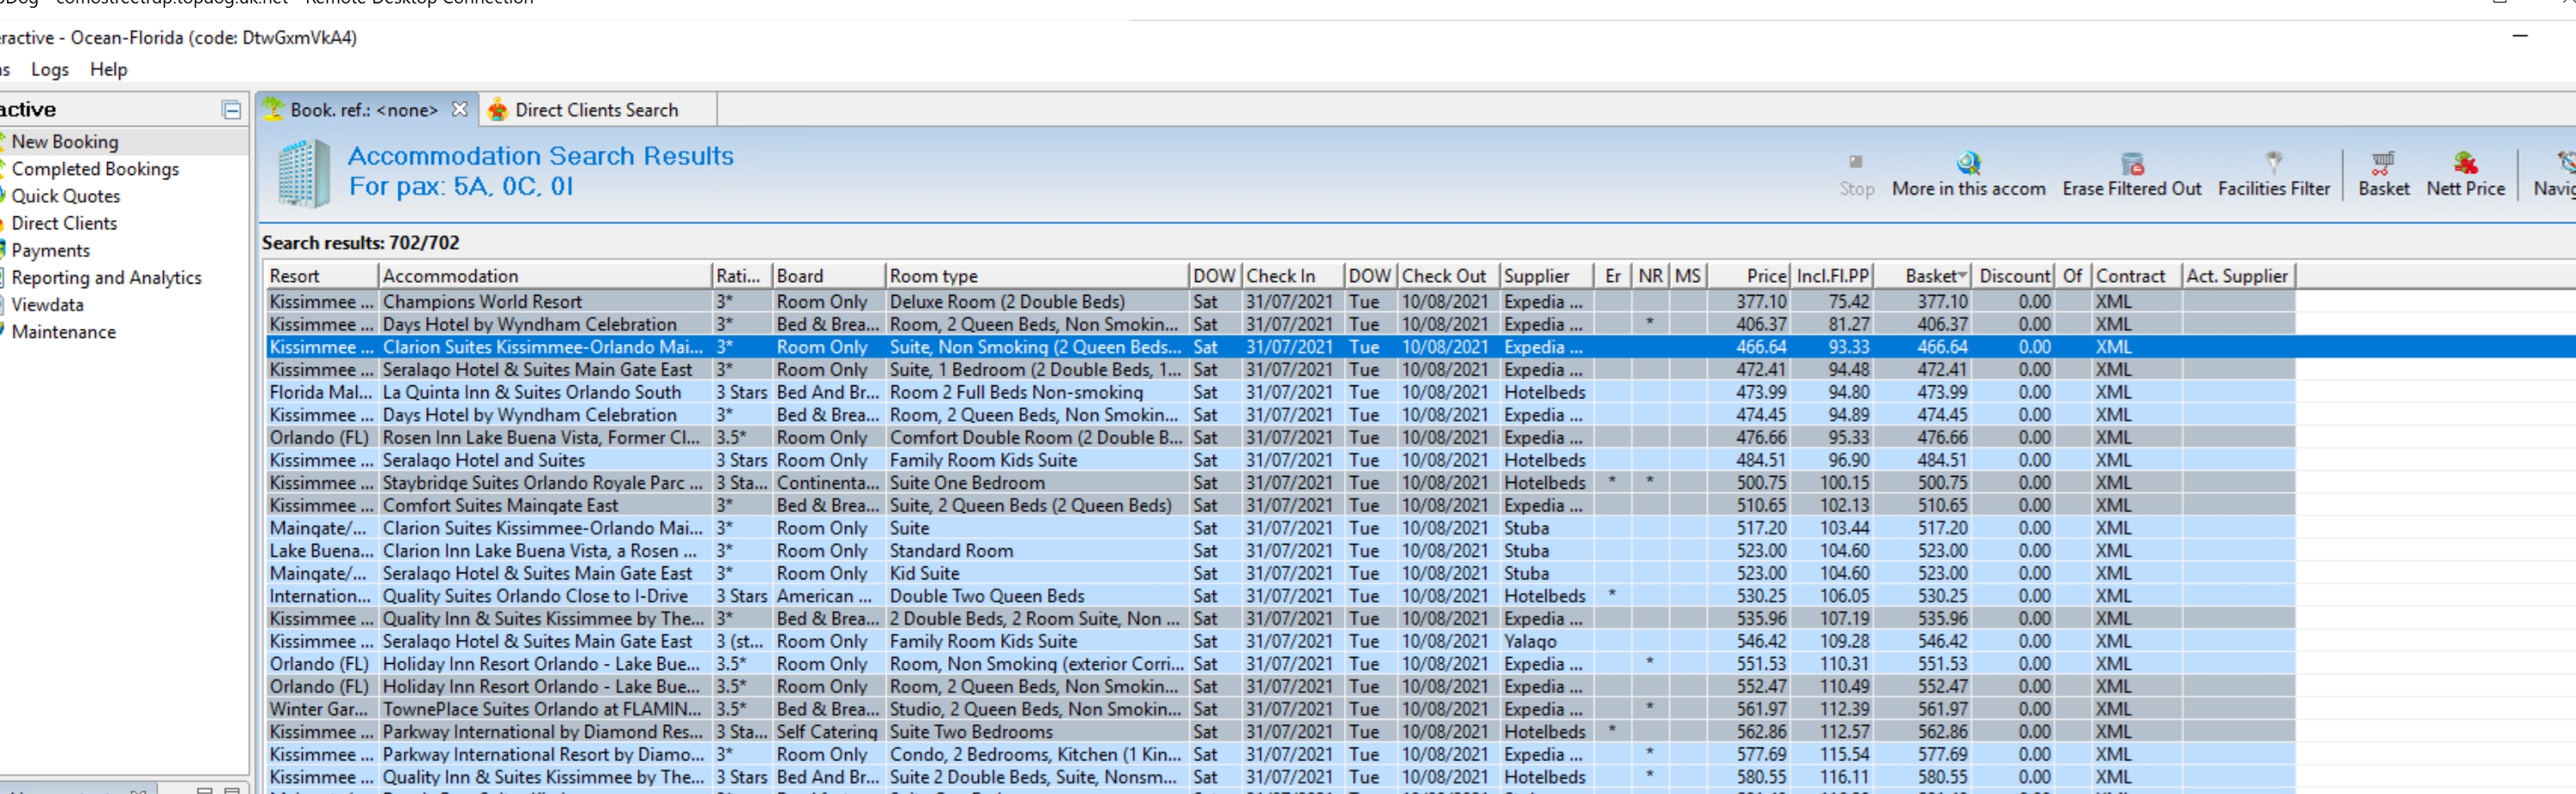This screenshot has height=794, width=2576.
Task: Select Quality Suites Orlando Close to I-Drive
Action: point(1280,596)
